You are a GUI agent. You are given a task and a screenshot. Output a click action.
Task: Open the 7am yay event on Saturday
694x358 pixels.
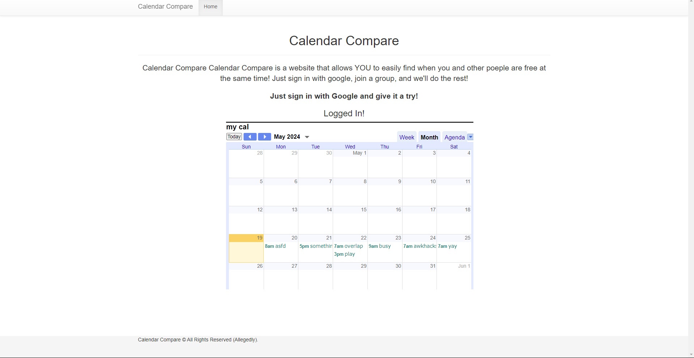click(x=447, y=246)
